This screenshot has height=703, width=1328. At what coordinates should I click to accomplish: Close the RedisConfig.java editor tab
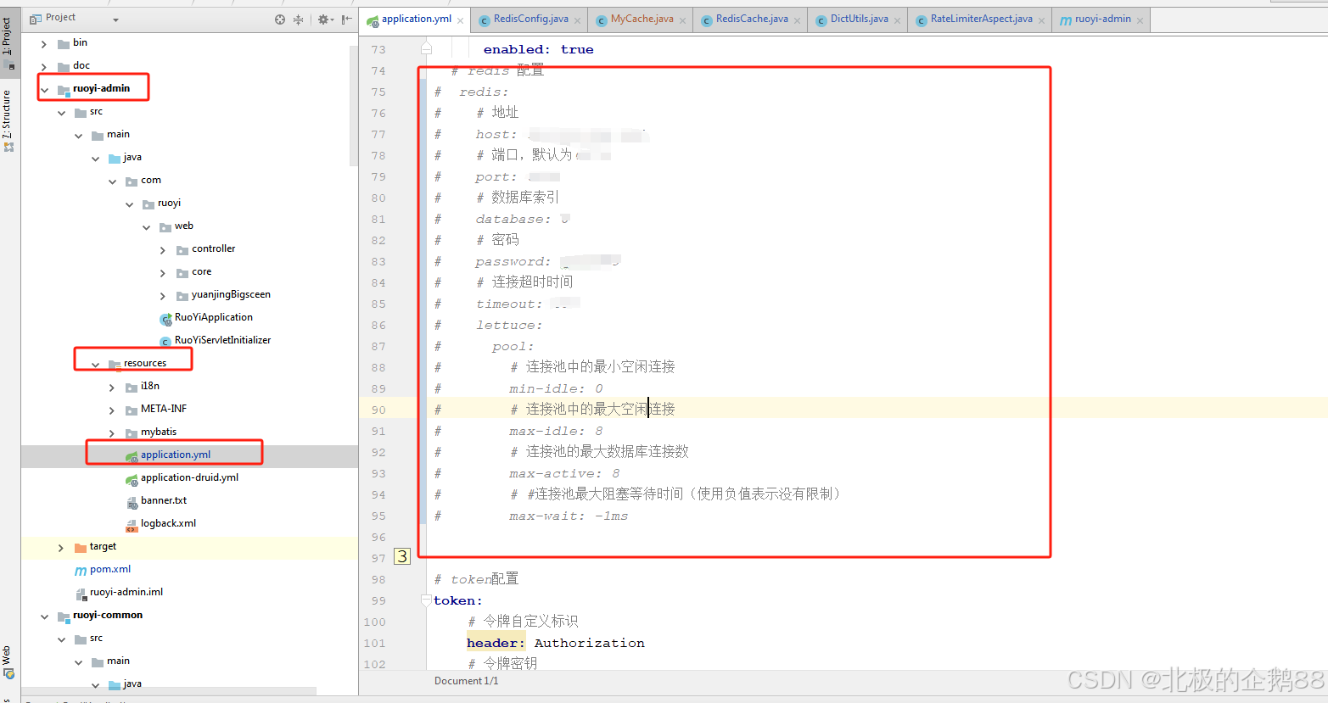coord(577,20)
